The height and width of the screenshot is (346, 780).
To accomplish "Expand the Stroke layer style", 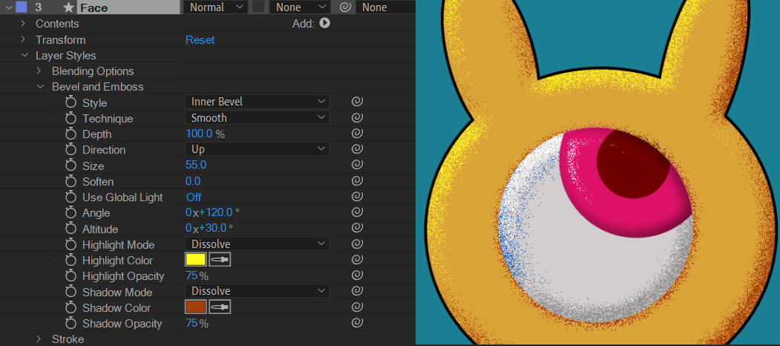I will coord(39,339).
